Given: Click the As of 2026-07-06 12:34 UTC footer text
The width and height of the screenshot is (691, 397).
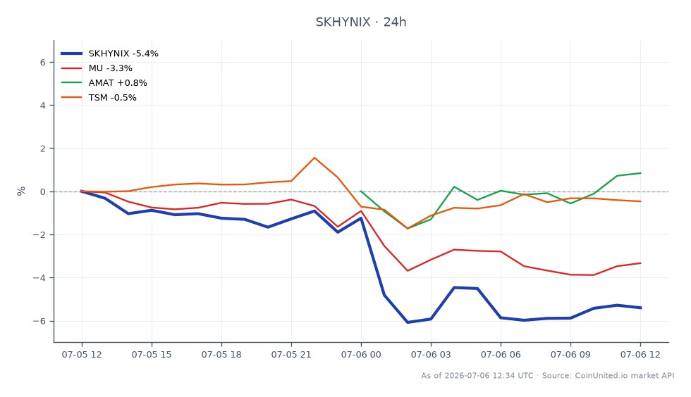Looking at the screenshot, I should pyautogui.click(x=477, y=375).
